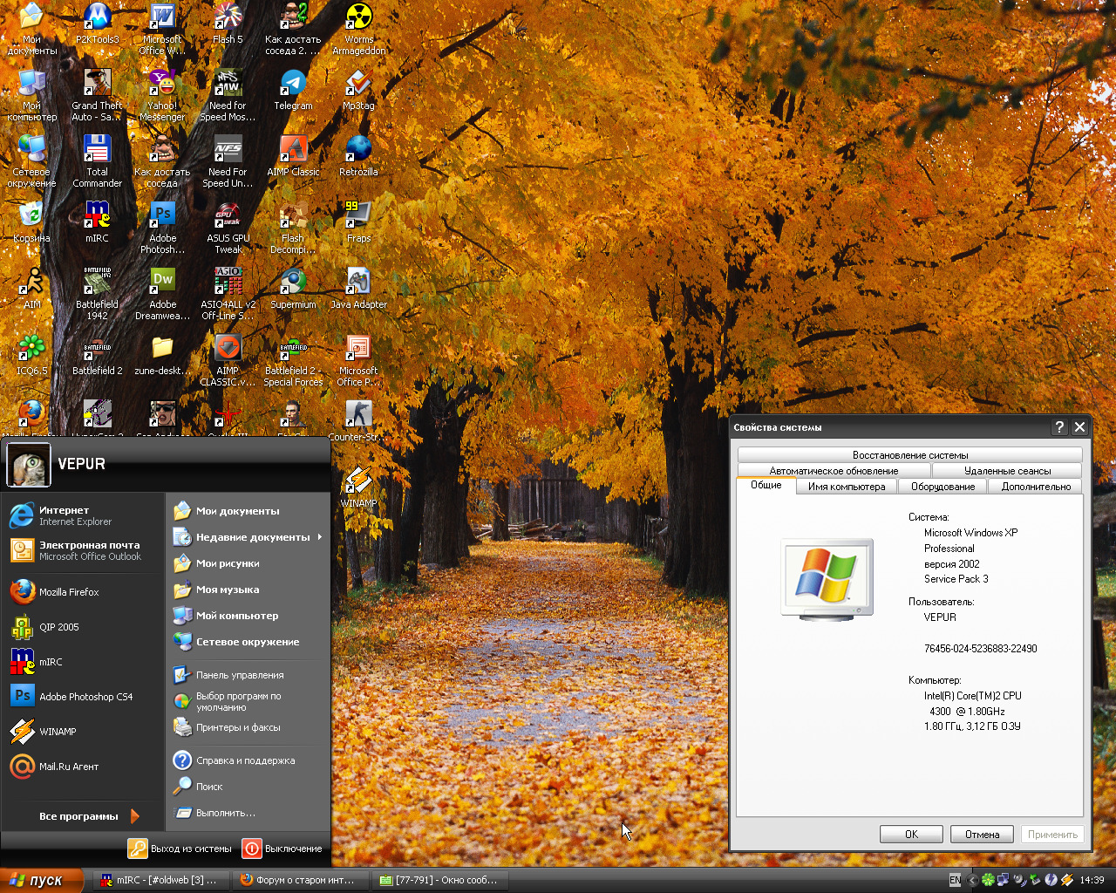The image size is (1116, 893).
Task: Switch to mIRC taskbar window
Action: tap(159, 880)
